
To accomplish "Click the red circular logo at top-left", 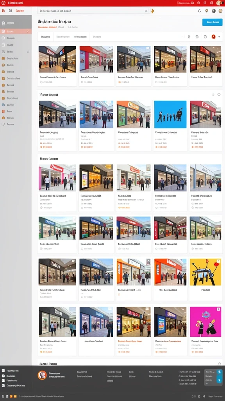I will pos(3,3).
